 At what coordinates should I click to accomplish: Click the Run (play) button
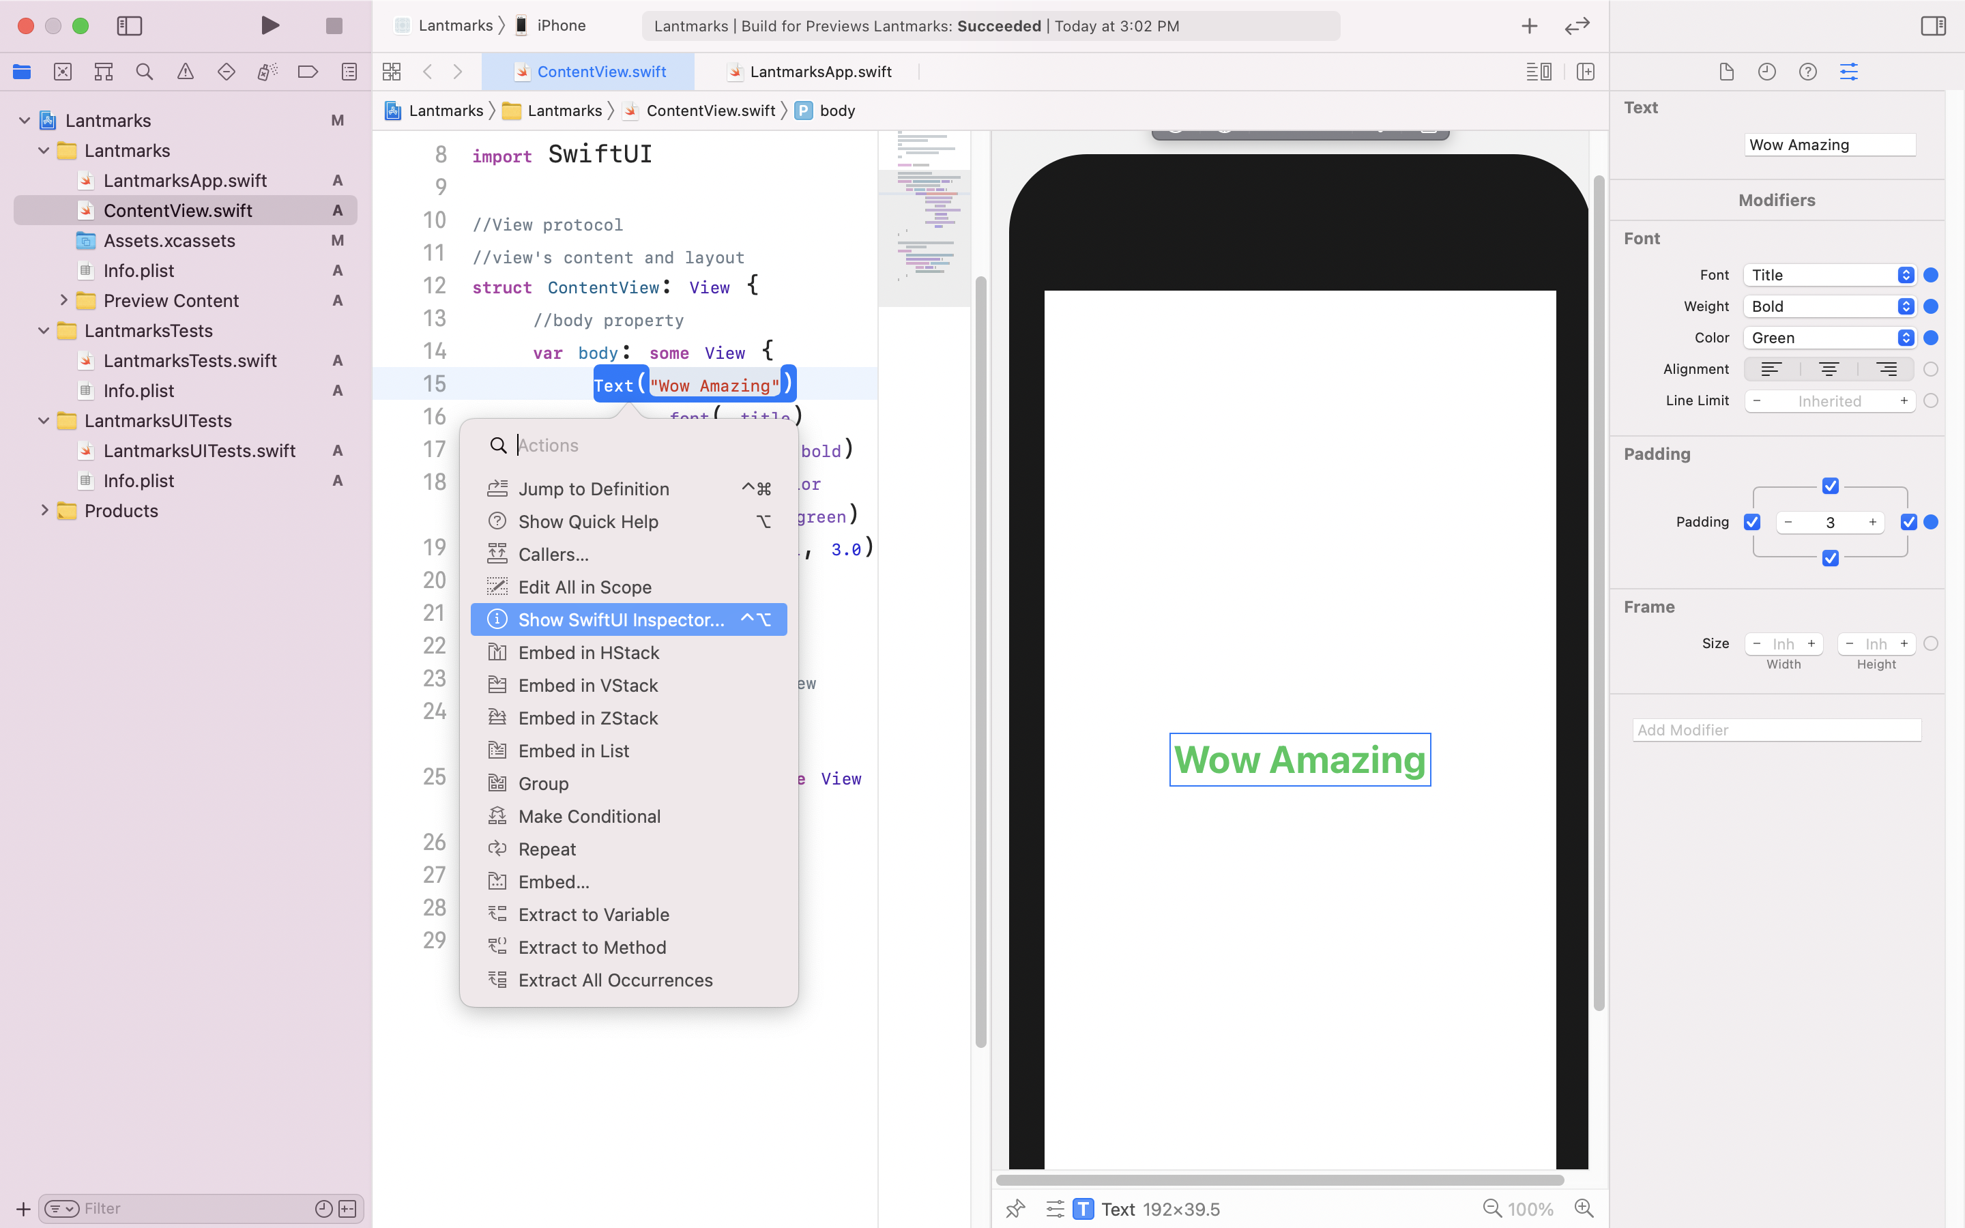[270, 26]
